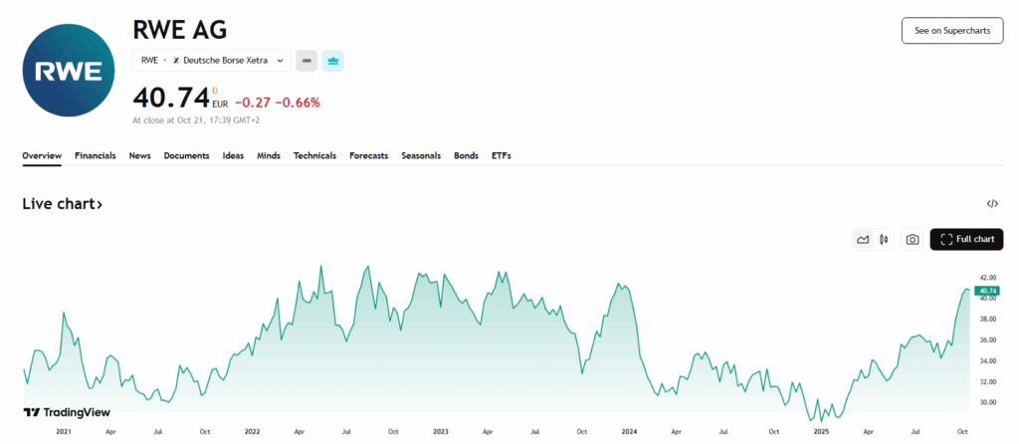Open the Full chart button
Image resolution: width=1019 pixels, height=444 pixels.
click(966, 240)
